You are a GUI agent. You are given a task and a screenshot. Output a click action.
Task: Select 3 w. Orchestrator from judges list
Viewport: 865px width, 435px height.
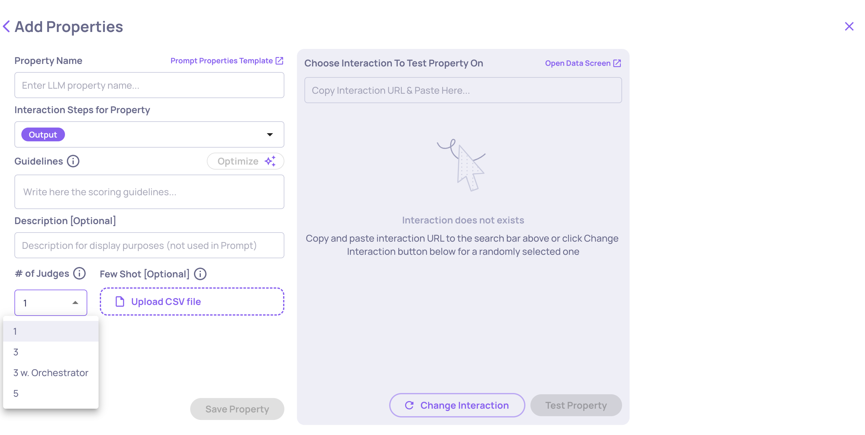click(x=50, y=372)
